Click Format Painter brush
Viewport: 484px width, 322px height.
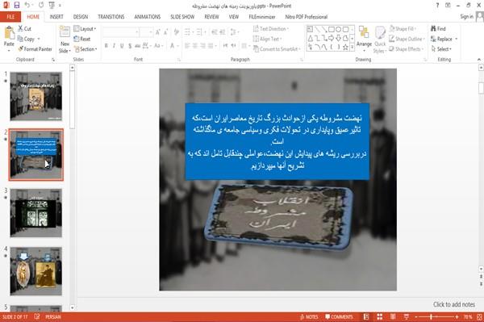coord(35,48)
